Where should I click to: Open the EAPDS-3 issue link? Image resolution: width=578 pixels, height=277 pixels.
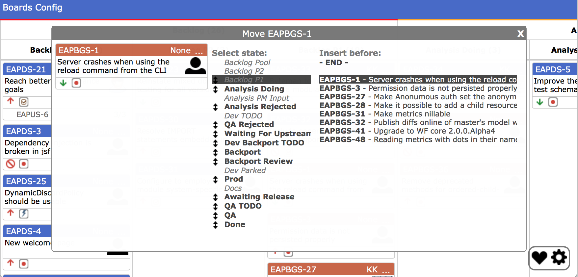click(23, 131)
